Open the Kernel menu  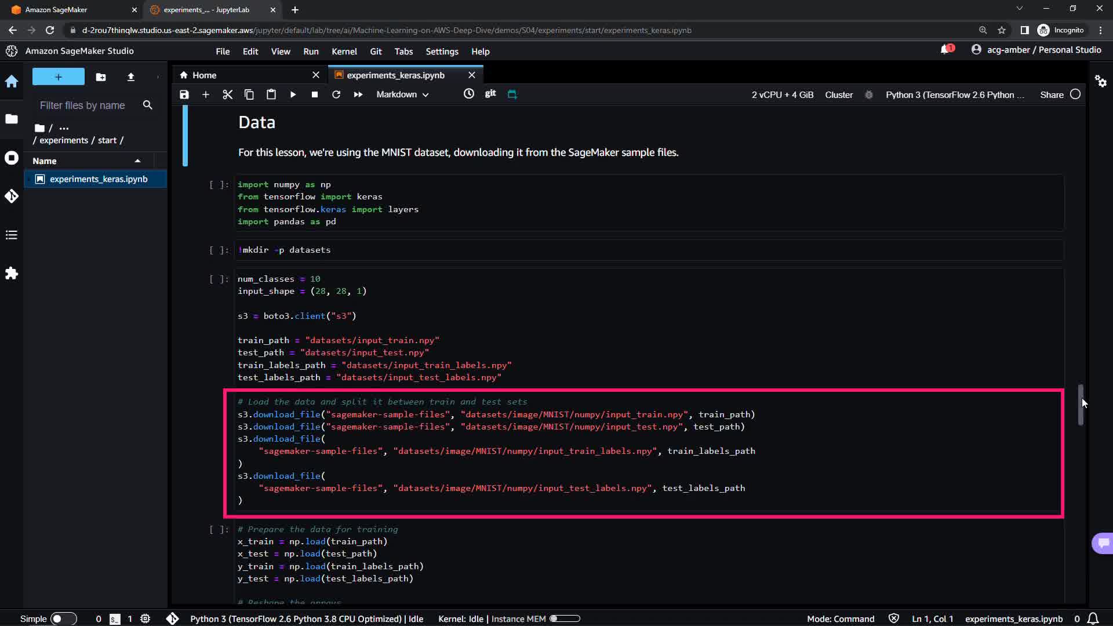[344, 52]
